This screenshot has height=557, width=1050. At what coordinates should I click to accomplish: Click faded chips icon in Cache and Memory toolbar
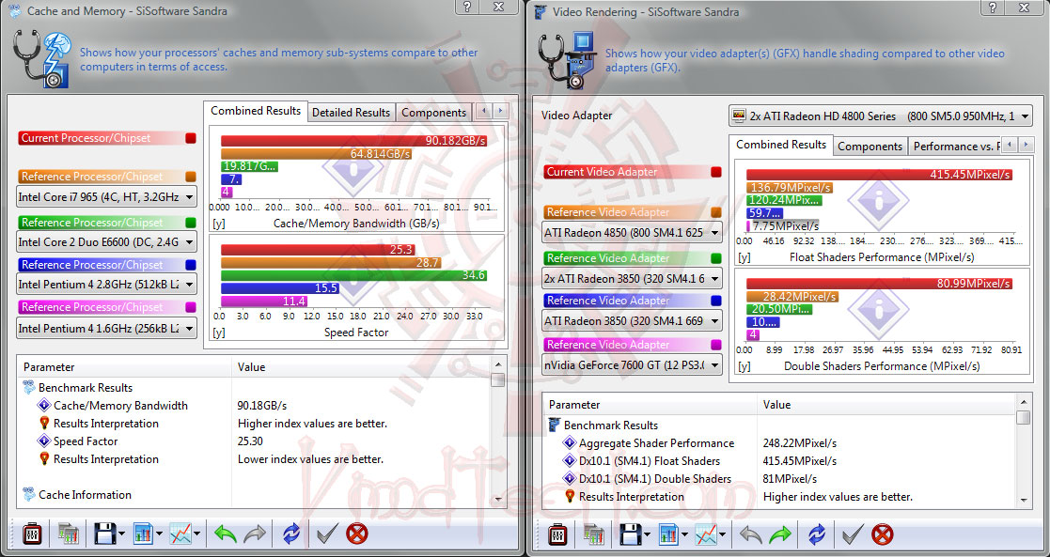click(x=68, y=534)
